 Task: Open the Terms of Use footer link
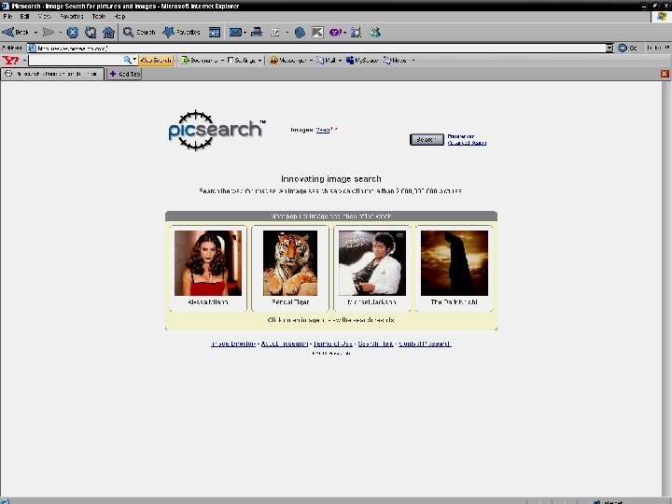tap(333, 343)
